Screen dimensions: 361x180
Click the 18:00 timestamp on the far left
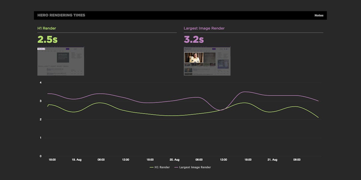pos(52,160)
